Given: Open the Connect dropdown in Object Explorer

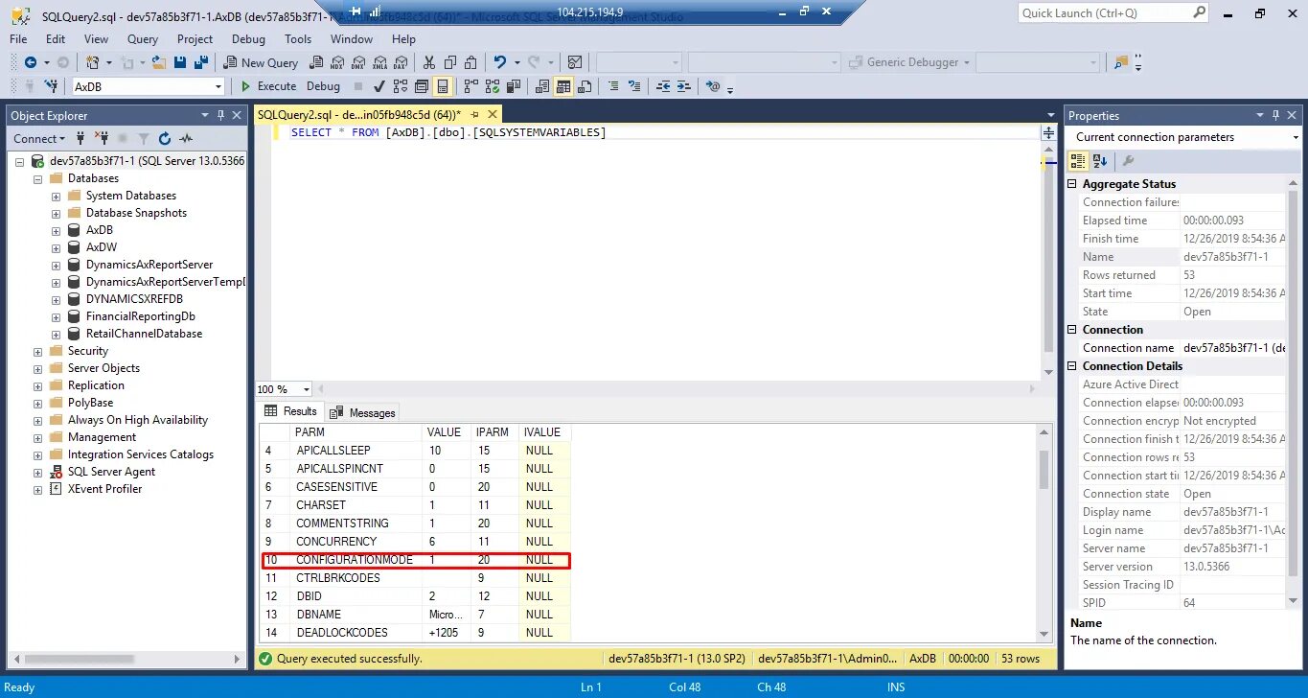Looking at the screenshot, I should pos(41,138).
